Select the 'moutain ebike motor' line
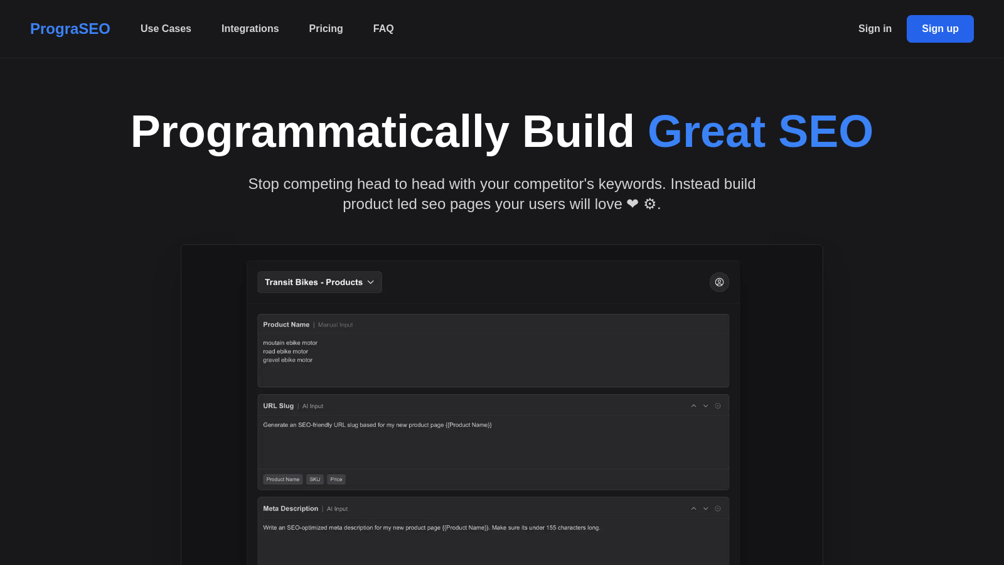Screen dimensions: 1004x565 click(x=290, y=343)
